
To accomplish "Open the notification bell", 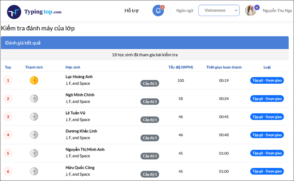I will [x=158, y=10].
